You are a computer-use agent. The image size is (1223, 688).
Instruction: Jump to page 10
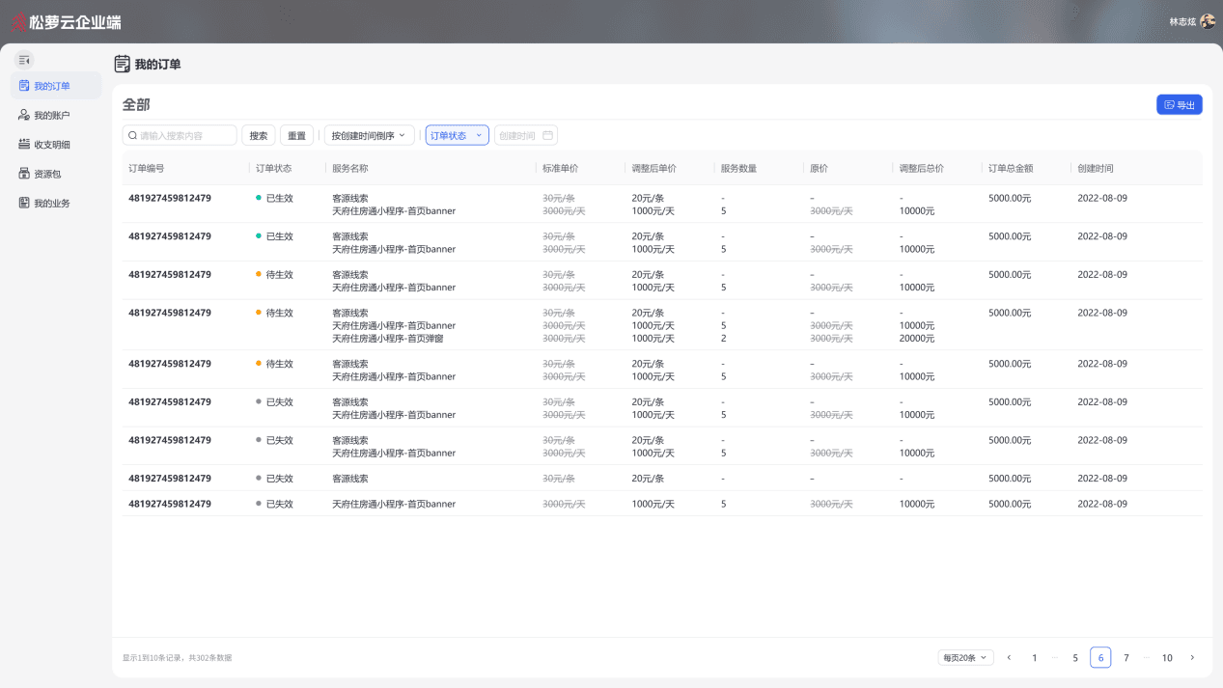1167,658
